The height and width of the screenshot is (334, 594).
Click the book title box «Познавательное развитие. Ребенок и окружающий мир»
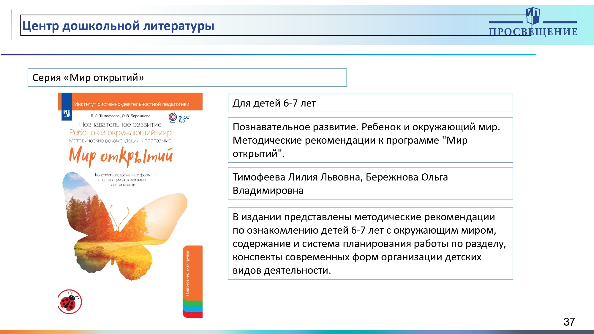pyautogui.click(x=370, y=140)
